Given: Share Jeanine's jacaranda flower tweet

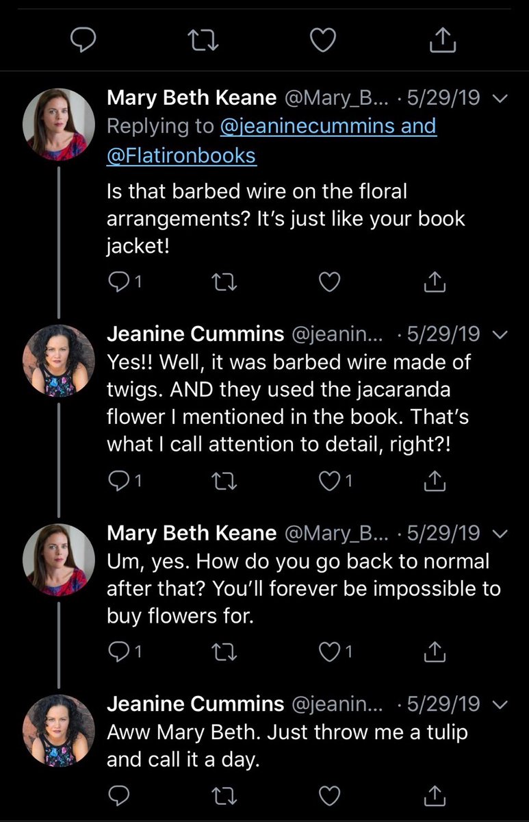Looking at the screenshot, I should point(435,482).
